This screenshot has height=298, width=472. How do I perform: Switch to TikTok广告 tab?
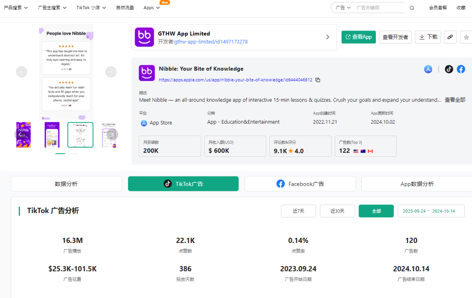183,184
